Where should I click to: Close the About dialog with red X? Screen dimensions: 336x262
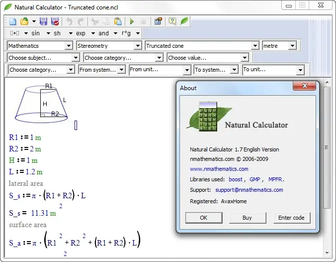coord(304,86)
